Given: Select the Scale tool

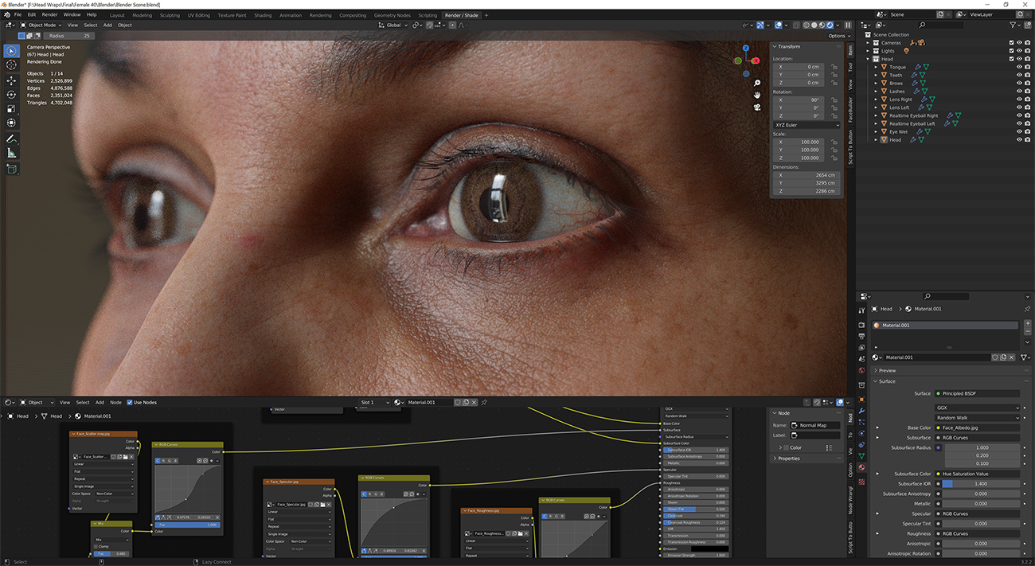Looking at the screenshot, I should (11, 108).
